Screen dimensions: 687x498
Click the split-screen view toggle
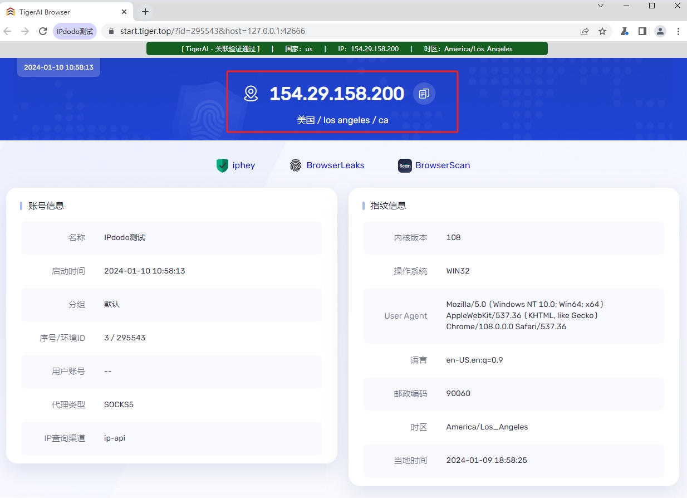[642, 31]
